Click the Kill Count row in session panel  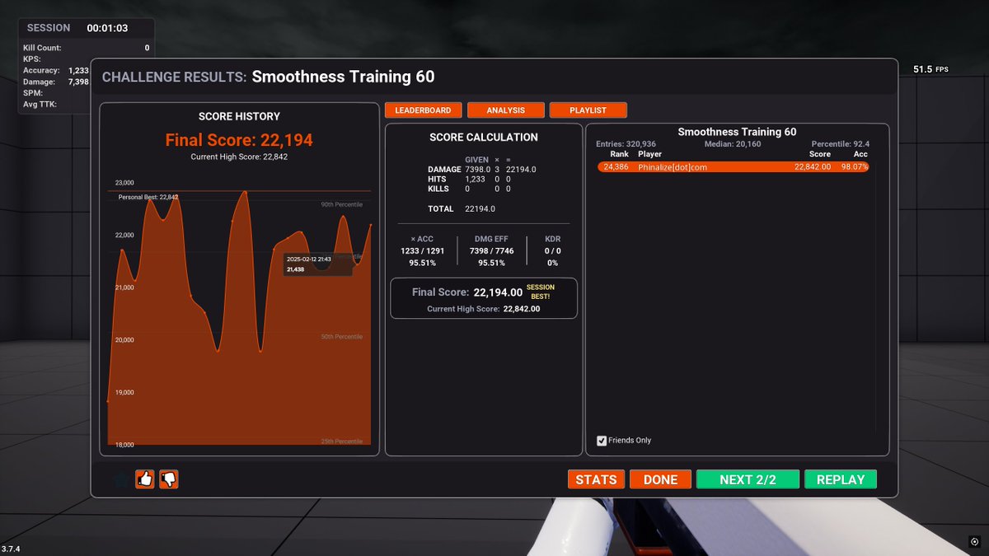click(87, 48)
